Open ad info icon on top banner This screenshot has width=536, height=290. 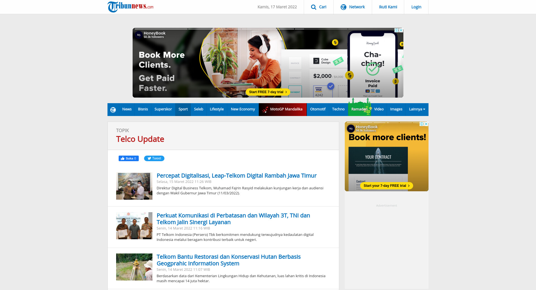pos(397,30)
